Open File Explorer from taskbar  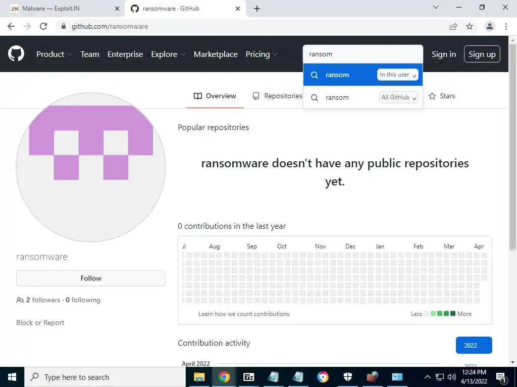tap(199, 377)
